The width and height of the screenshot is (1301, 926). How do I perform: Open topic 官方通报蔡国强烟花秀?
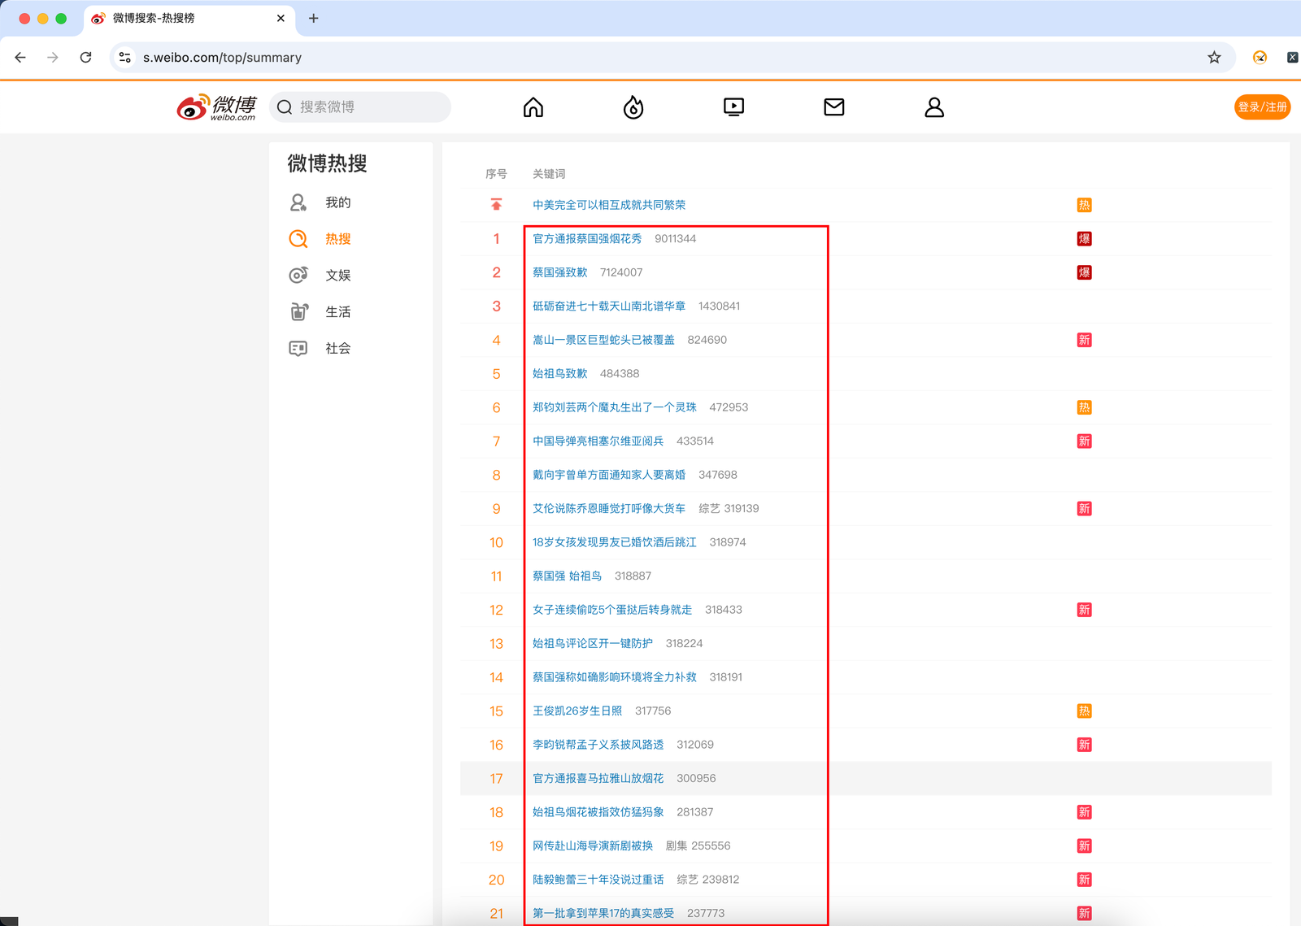coord(587,239)
